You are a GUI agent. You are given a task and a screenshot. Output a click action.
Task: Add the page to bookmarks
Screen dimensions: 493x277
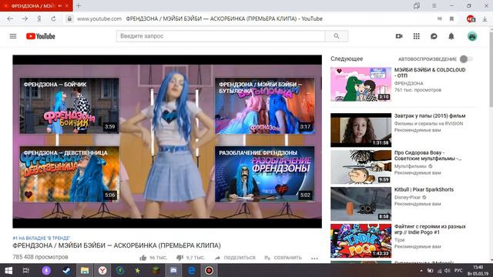tap(451, 18)
